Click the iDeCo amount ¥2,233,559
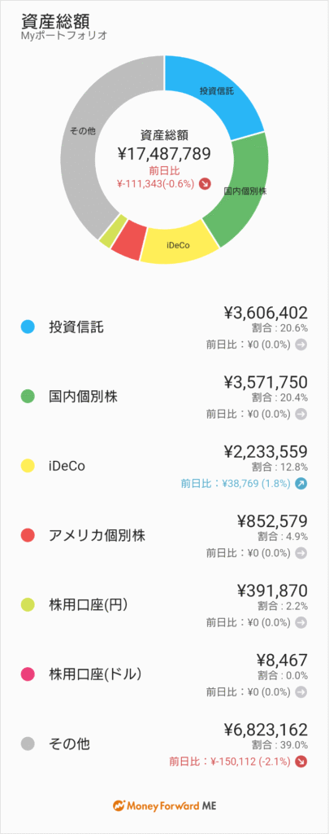 [x=266, y=452]
